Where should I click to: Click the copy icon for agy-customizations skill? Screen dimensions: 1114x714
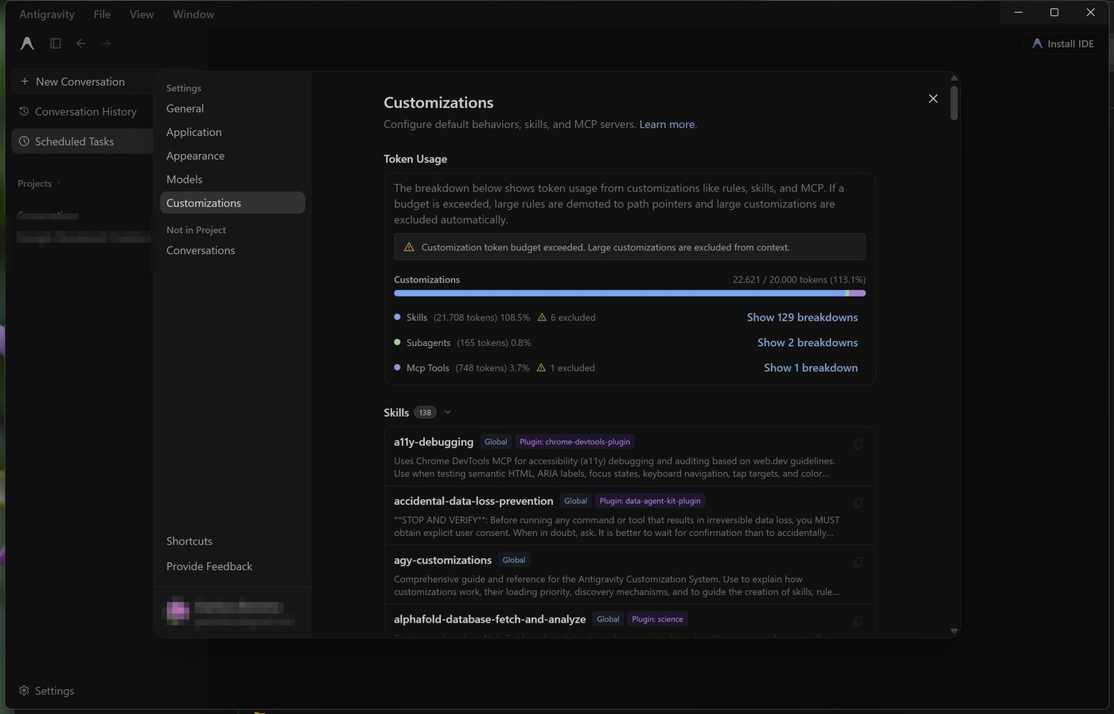click(x=858, y=563)
